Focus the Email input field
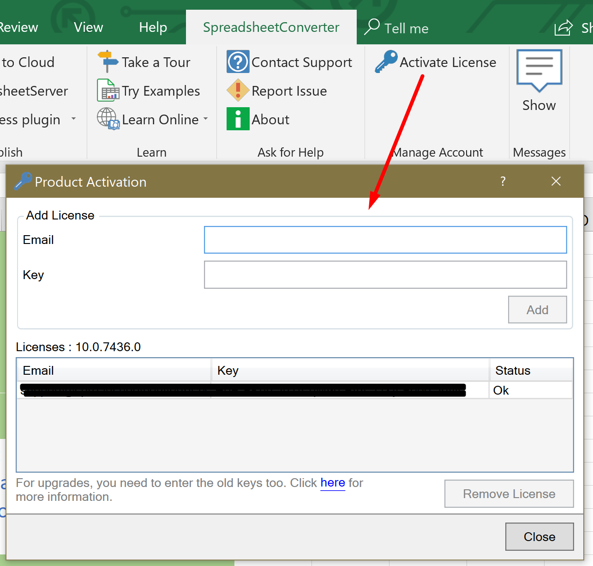Image resolution: width=593 pixels, height=566 pixels. tap(385, 240)
